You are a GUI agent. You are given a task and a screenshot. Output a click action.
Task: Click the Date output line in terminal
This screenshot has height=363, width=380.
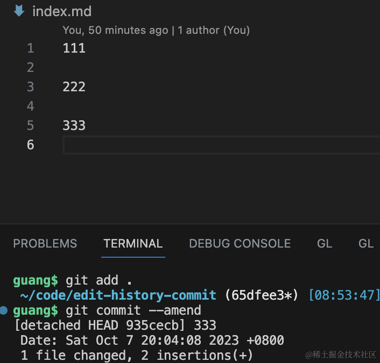coord(152,340)
